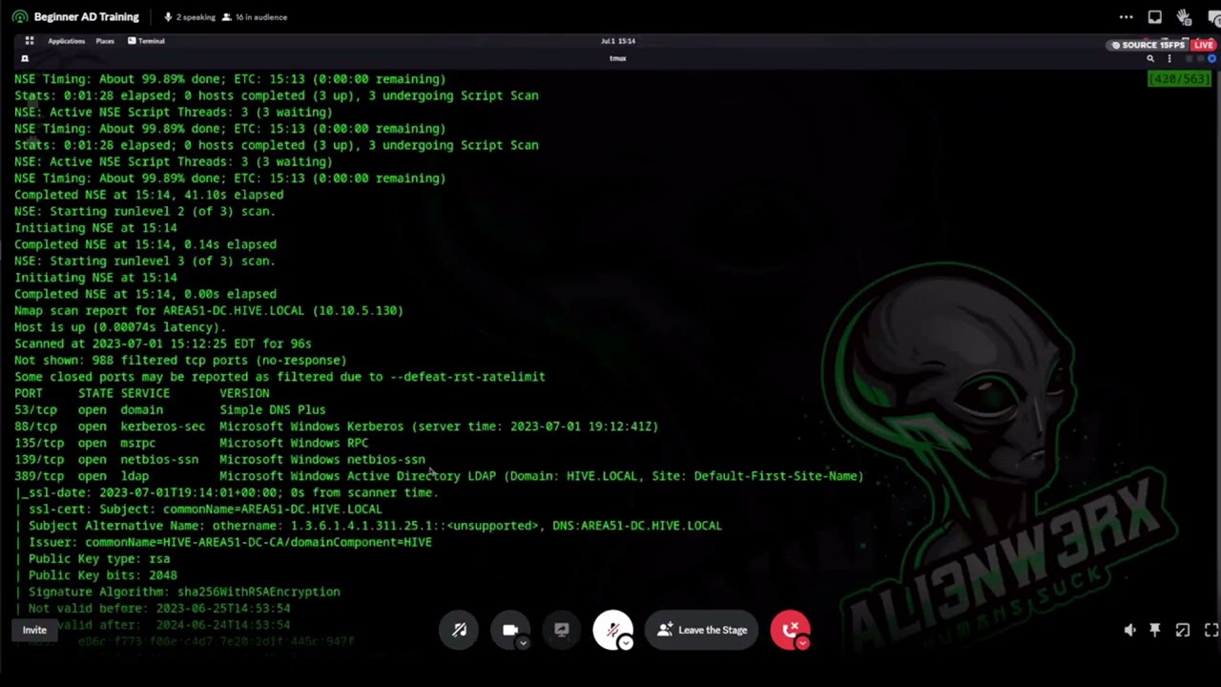This screenshot has height=687, width=1221.
Task: Click the 88/tcp kerberos-sec row
Action: (336, 427)
